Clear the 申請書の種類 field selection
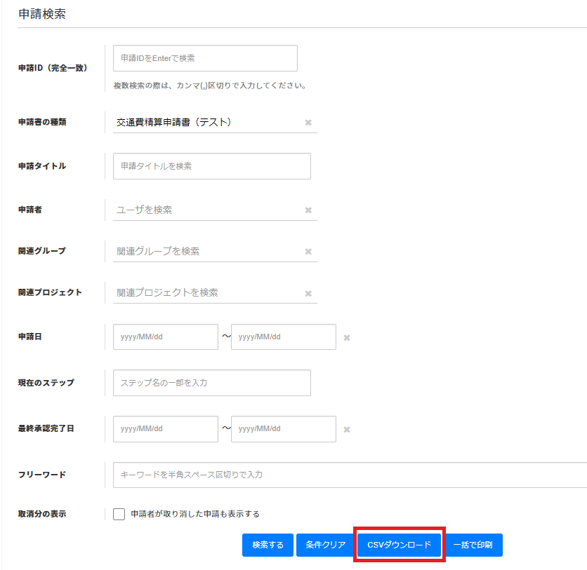Screen dimensions: 587x570 point(308,122)
